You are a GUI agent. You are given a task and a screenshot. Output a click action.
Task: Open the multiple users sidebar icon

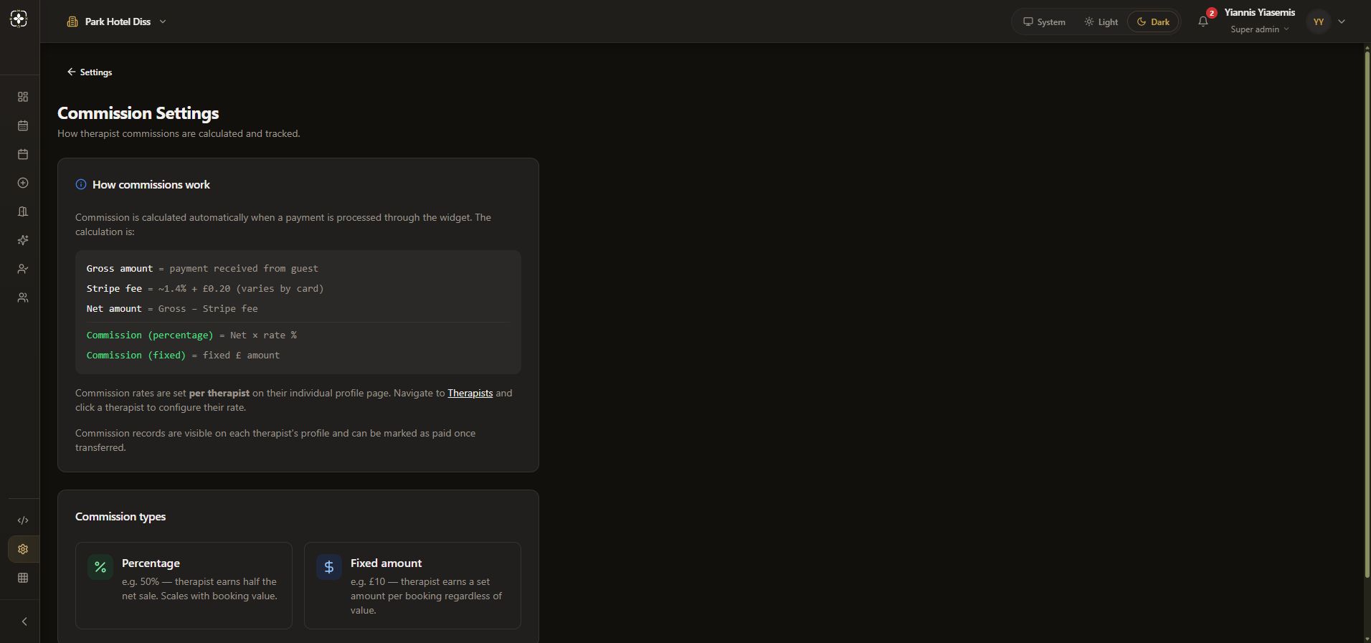click(x=23, y=297)
